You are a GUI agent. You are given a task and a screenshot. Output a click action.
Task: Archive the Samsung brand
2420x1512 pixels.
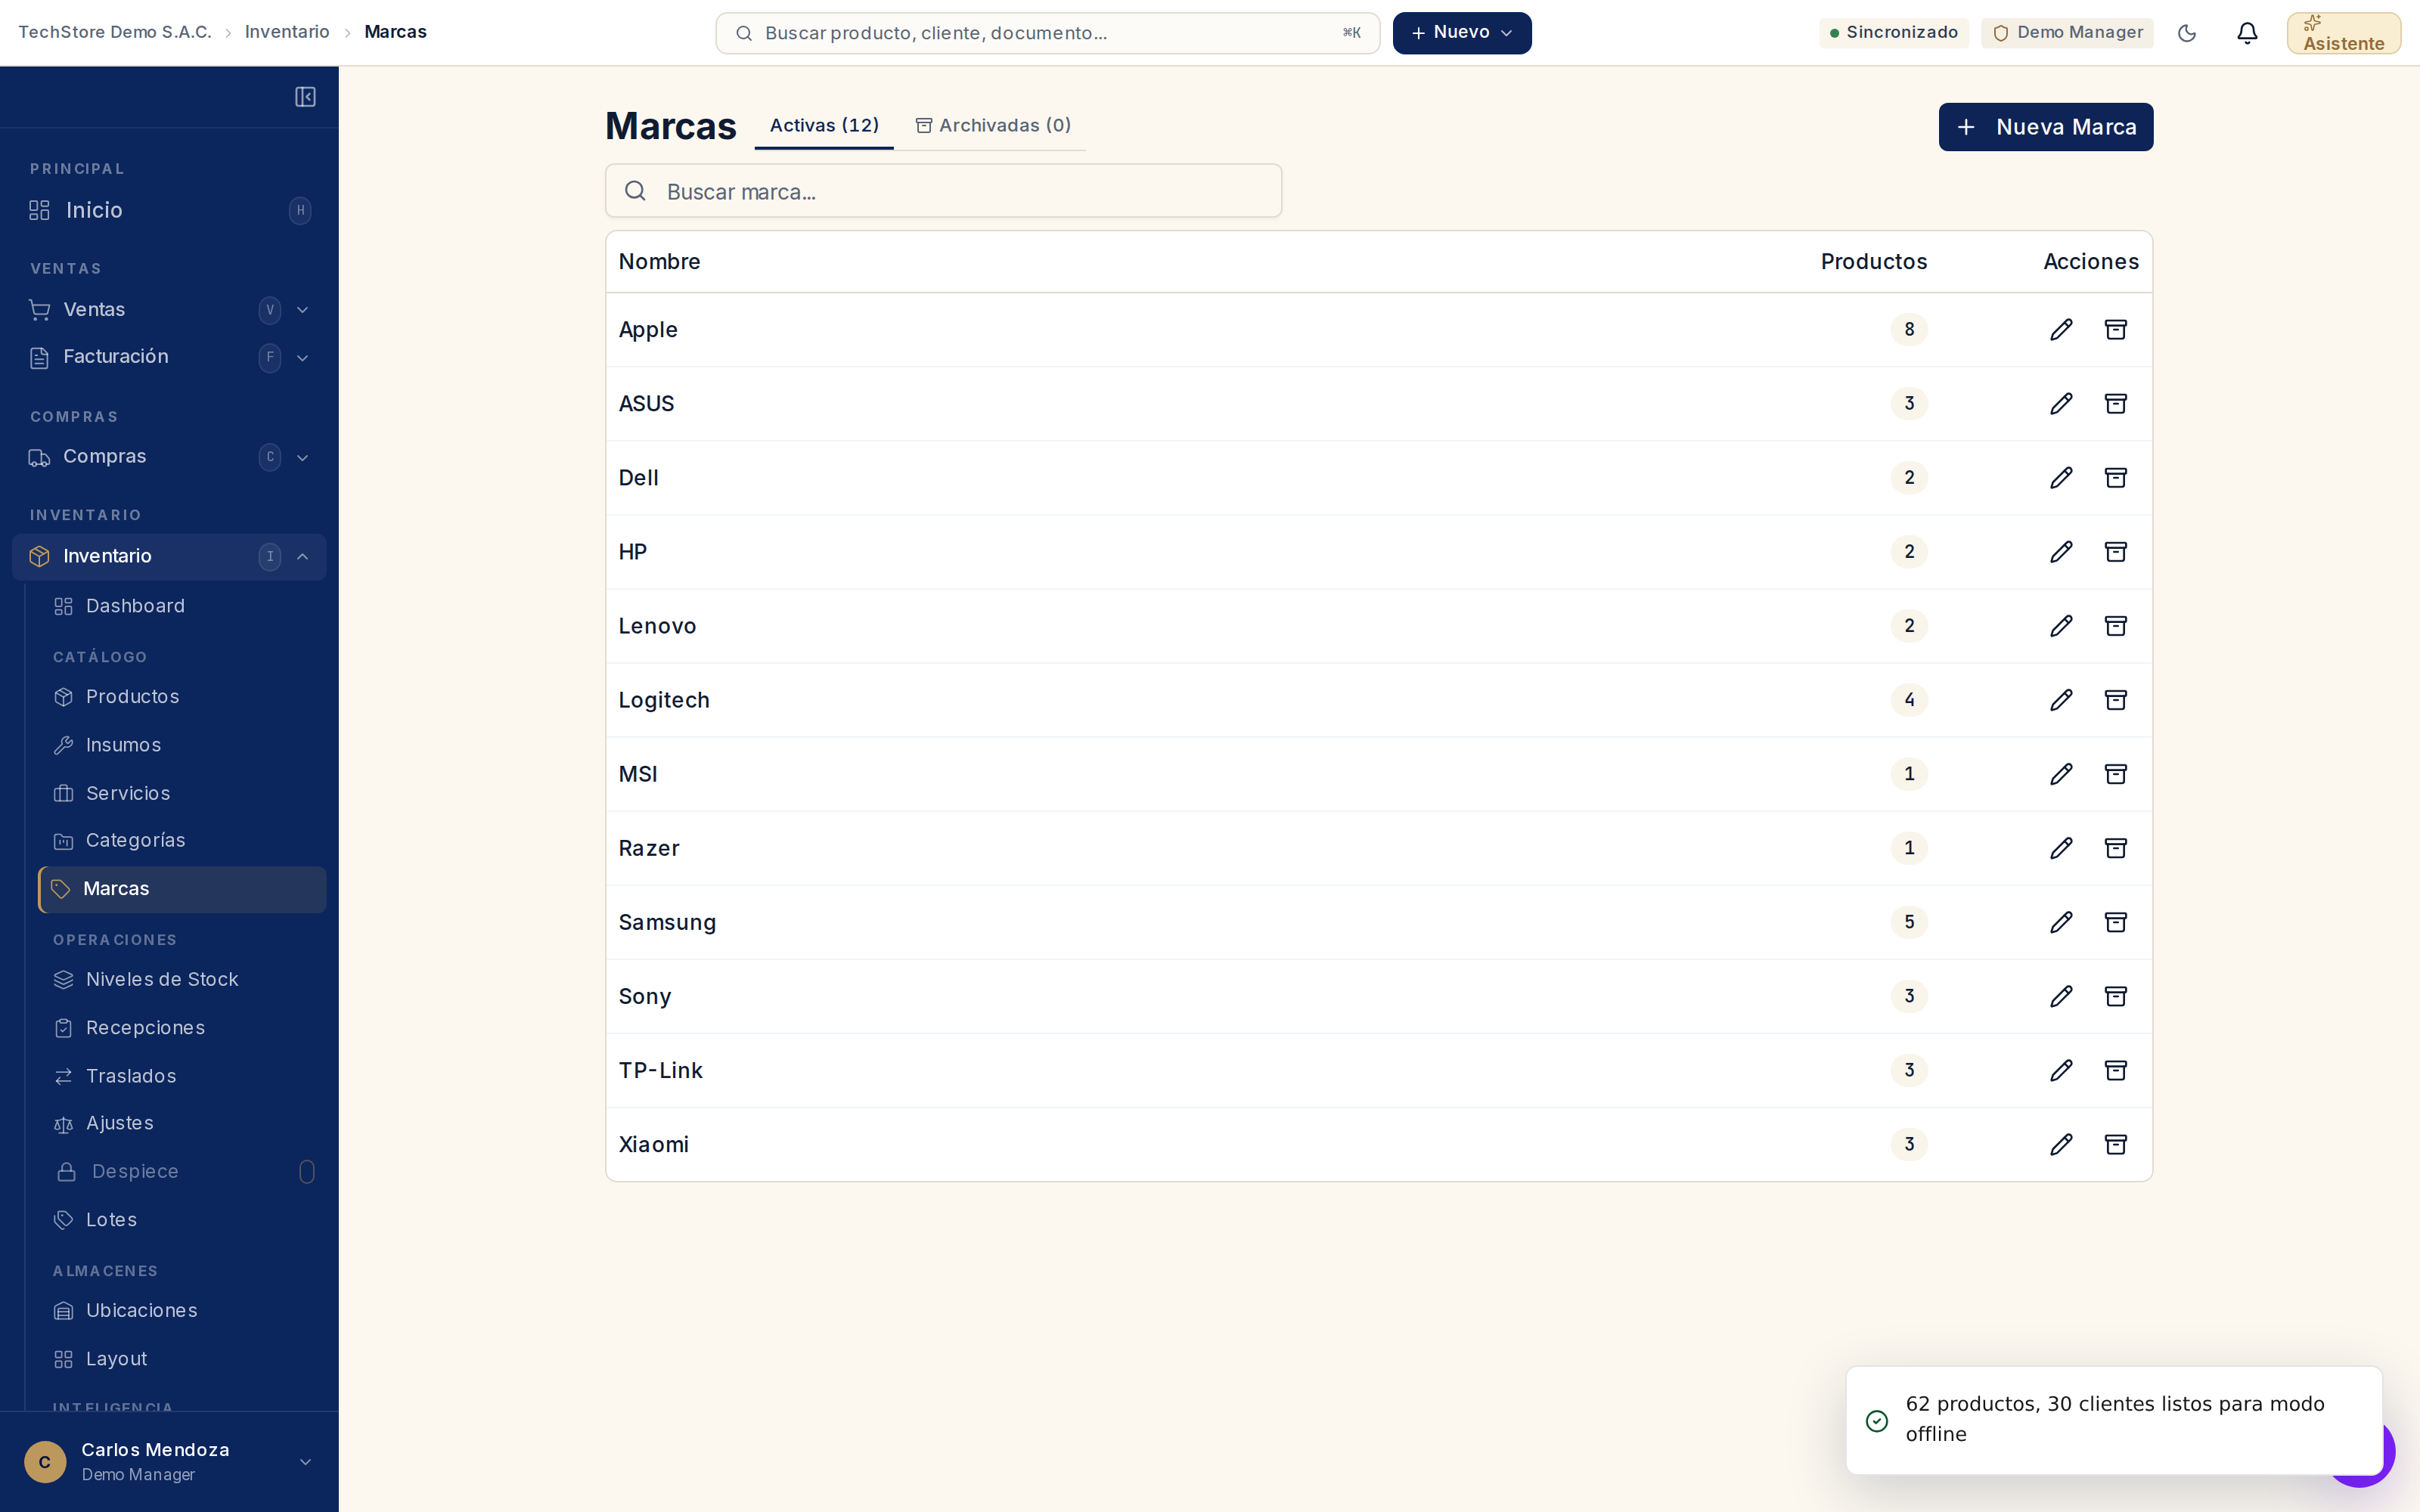tap(2115, 922)
